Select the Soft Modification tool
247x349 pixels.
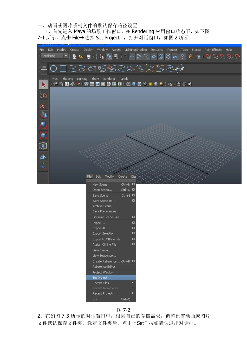[x=43, y=156]
